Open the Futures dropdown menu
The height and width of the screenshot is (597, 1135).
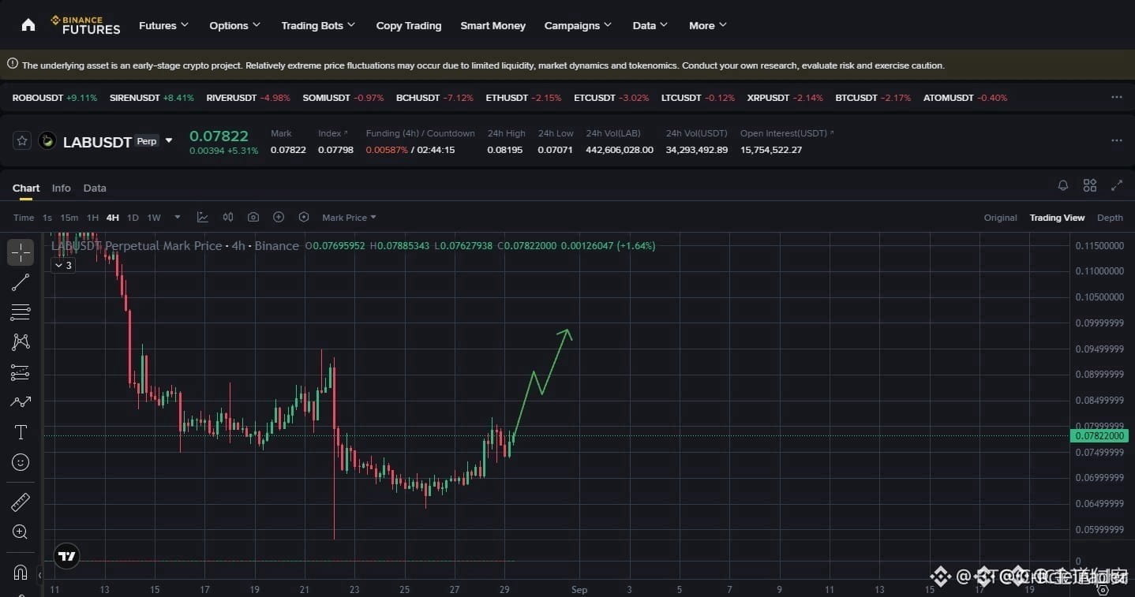coord(164,25)
